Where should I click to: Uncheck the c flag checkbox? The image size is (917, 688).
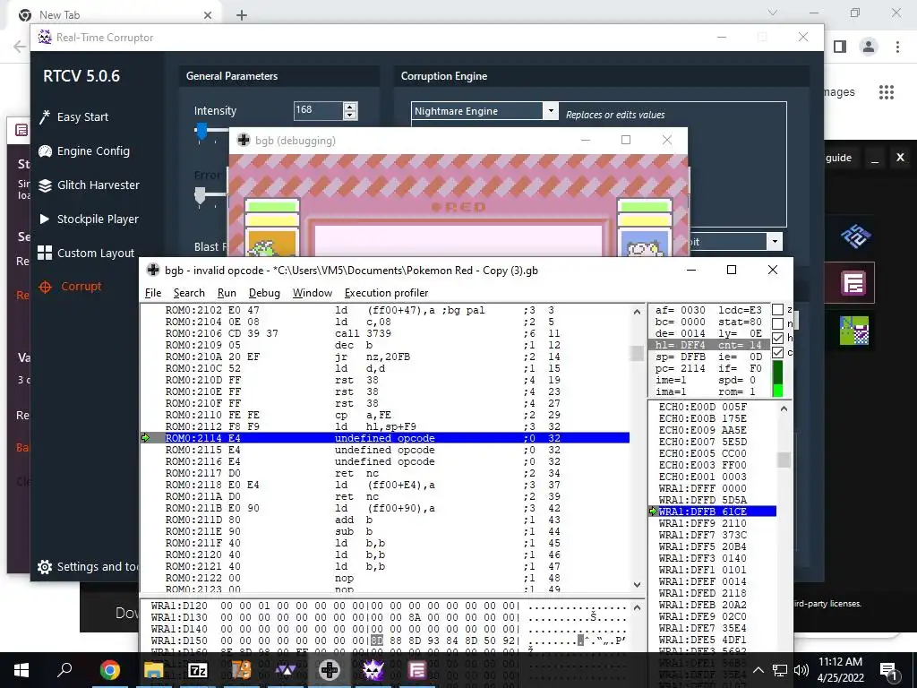coord(778,352)
